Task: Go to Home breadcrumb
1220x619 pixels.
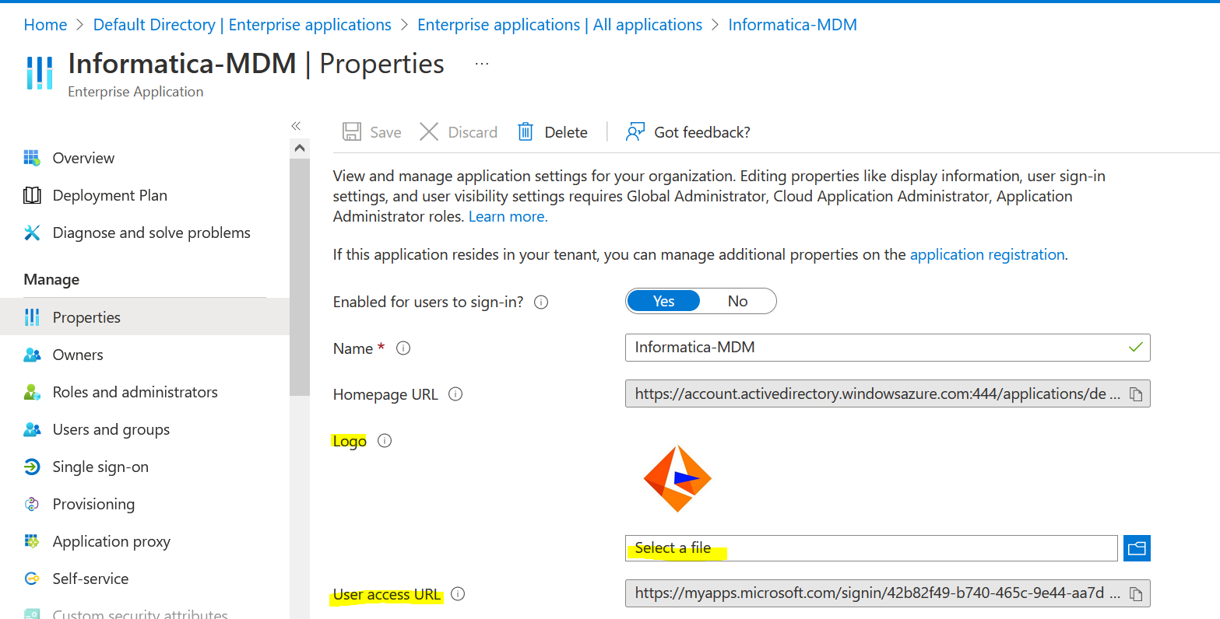Action: coord(45,25)
